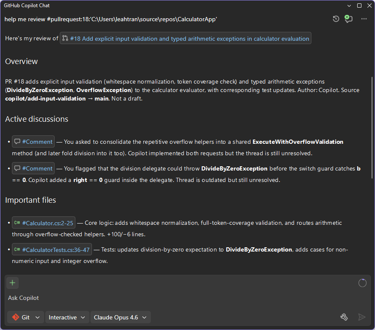
Task: Open chat history clock icon
Action: point(336,19)
